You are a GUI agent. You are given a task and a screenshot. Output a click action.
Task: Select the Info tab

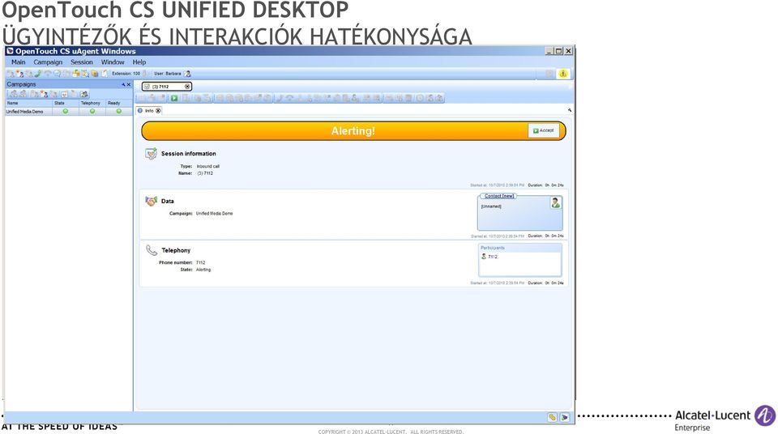click(149, 111)
